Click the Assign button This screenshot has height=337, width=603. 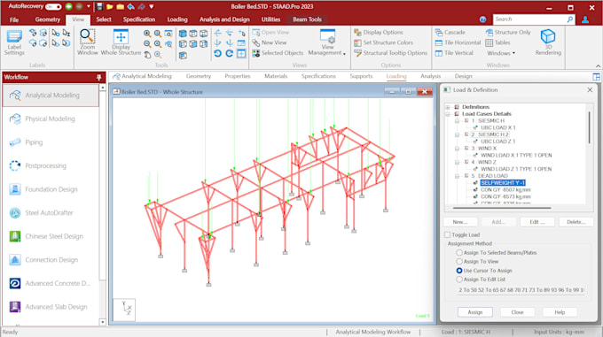pyautogui.click(x=475, y=312)
